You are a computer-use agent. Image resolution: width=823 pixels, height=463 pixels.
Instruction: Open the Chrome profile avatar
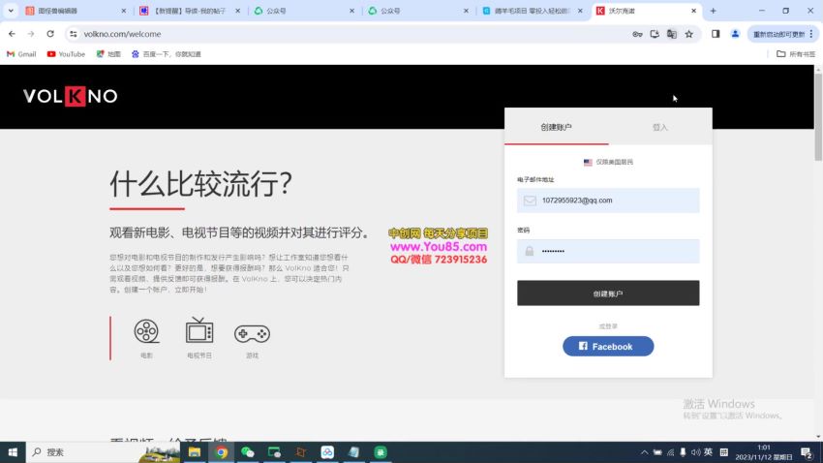[x=735, y=34]
